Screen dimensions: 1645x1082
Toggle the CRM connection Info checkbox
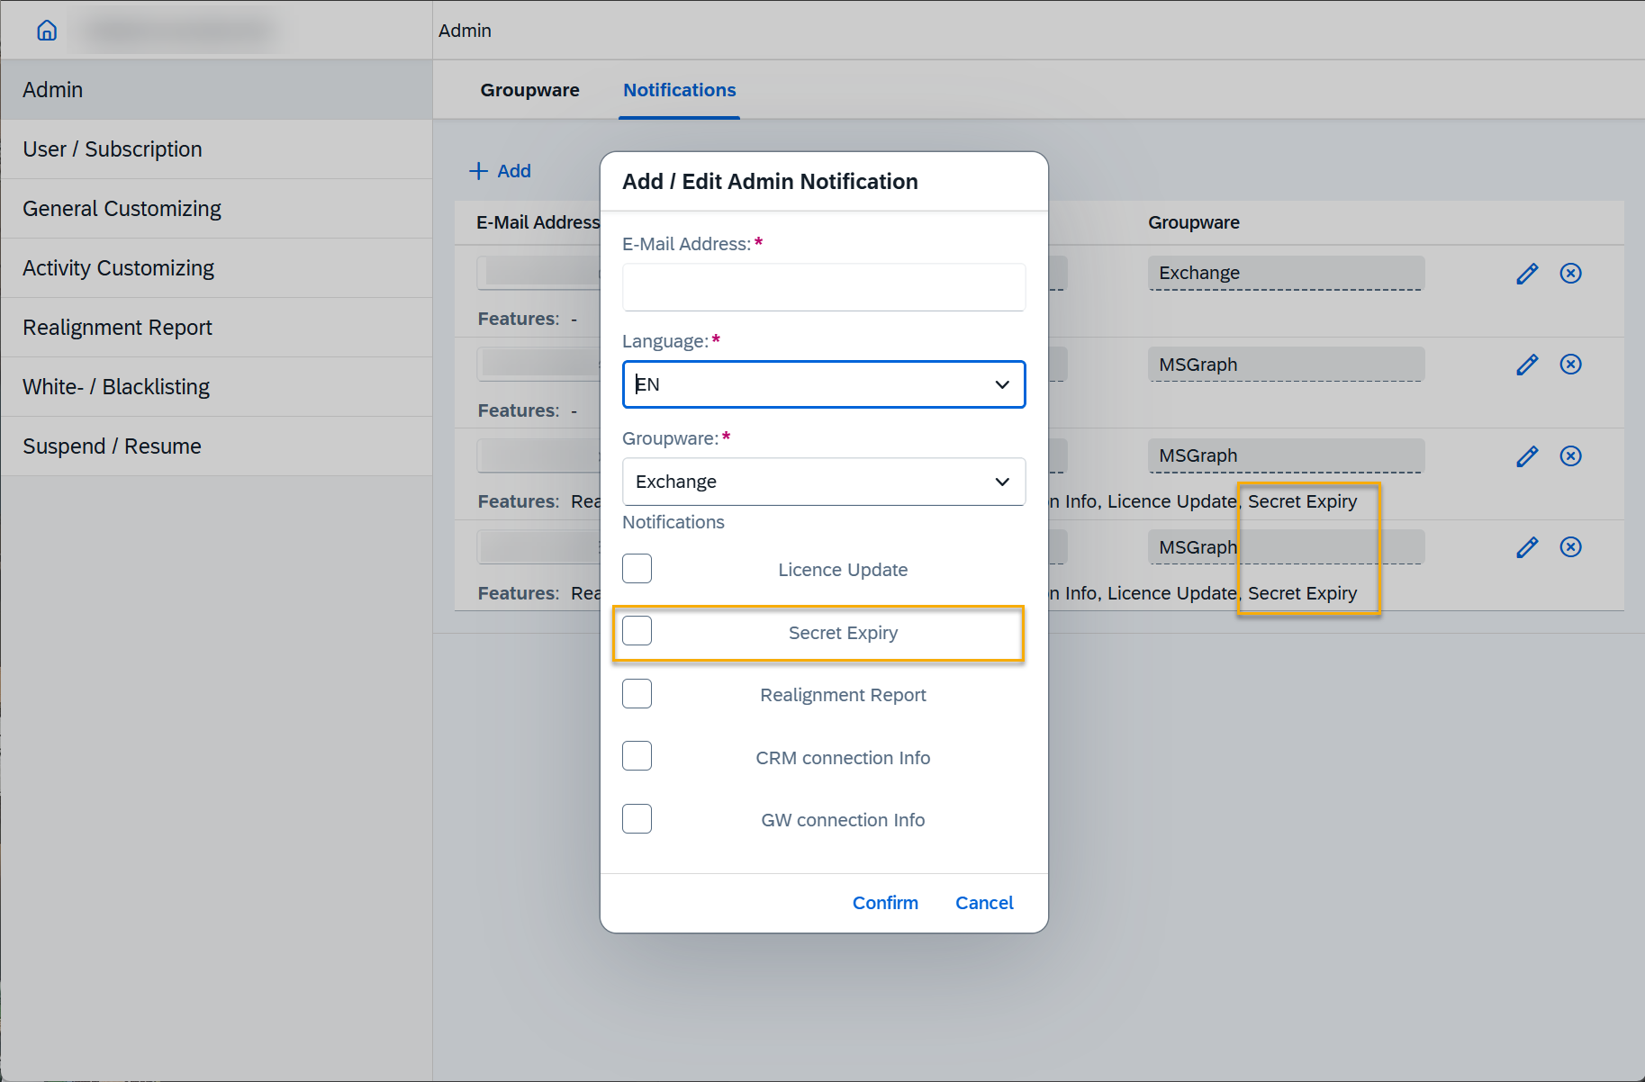[x=637, y=756]
